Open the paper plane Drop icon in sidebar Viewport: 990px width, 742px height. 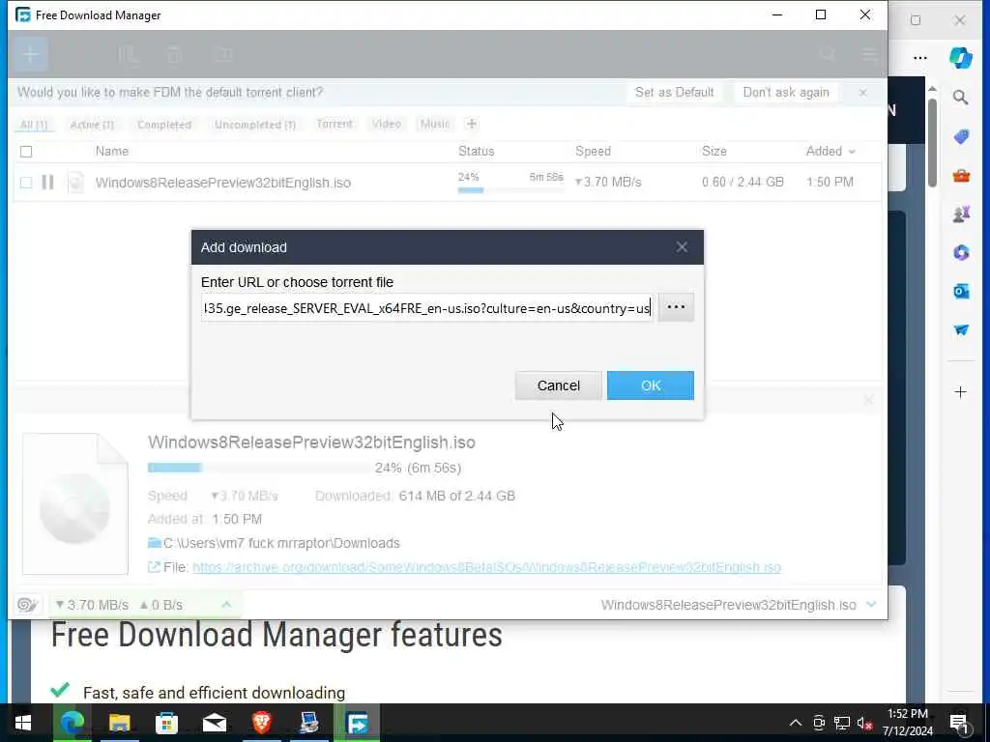[961, 330]
